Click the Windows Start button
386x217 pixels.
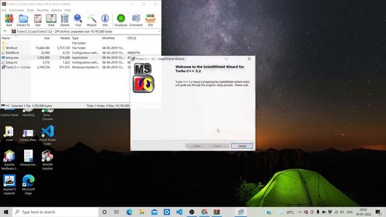click(x=6, y=212)
